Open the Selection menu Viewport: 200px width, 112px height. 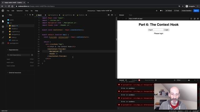click(x=20, y=11)
